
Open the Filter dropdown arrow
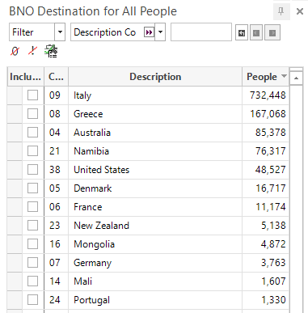tap(60, 32)
